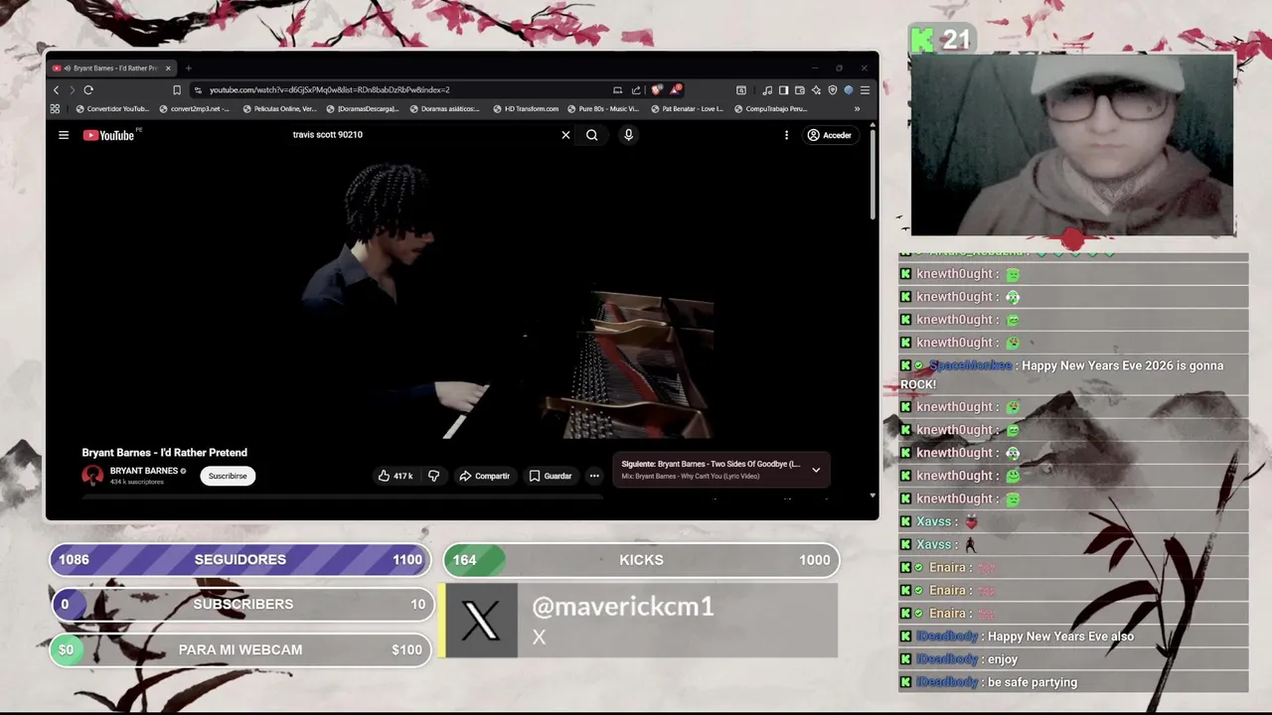Click the PARA MI WEBCAM goal bar

240,650
